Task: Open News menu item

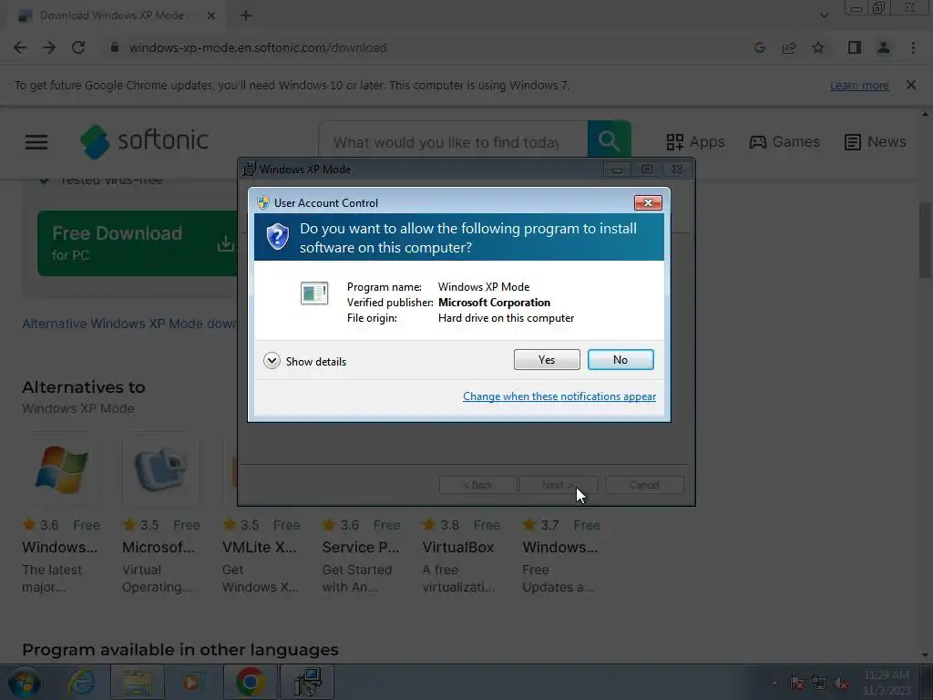Action: [x=876, y=141]
